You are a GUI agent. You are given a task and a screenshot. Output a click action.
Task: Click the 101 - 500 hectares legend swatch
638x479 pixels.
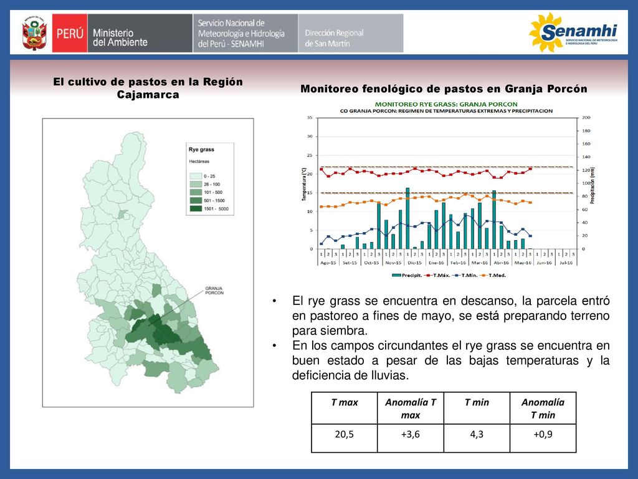pyautogui.click(x=196, y=192)
